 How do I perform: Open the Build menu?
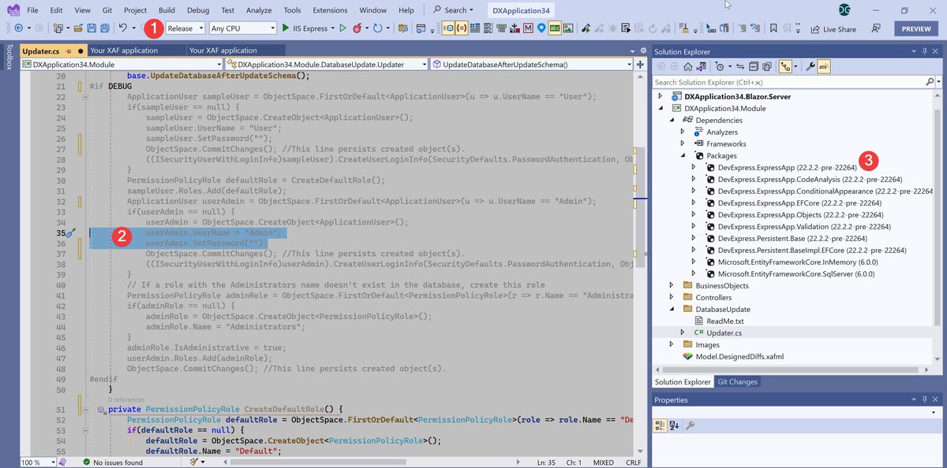coord(167,10)
